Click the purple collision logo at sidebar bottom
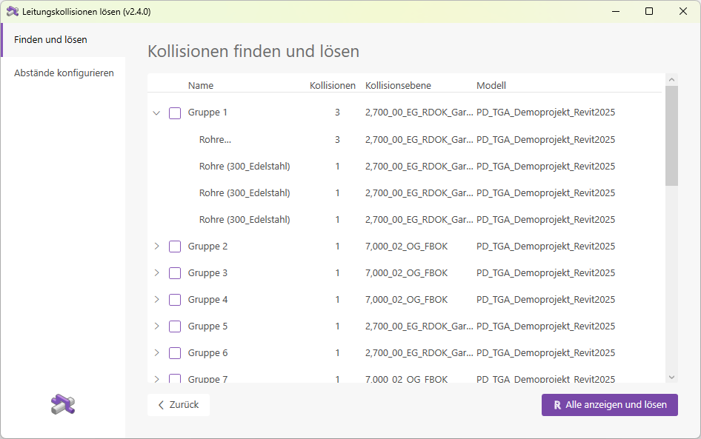 click(63, 403)
